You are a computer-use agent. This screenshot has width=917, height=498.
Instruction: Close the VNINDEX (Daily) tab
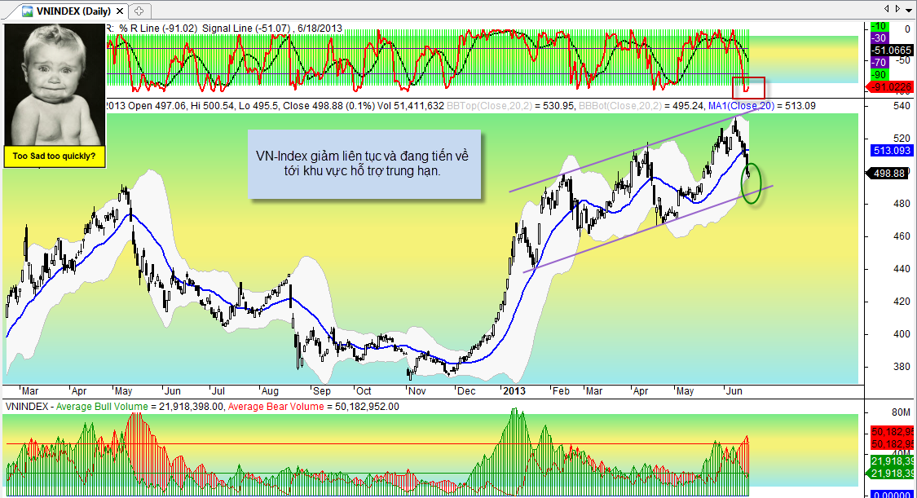pos(119,11)
